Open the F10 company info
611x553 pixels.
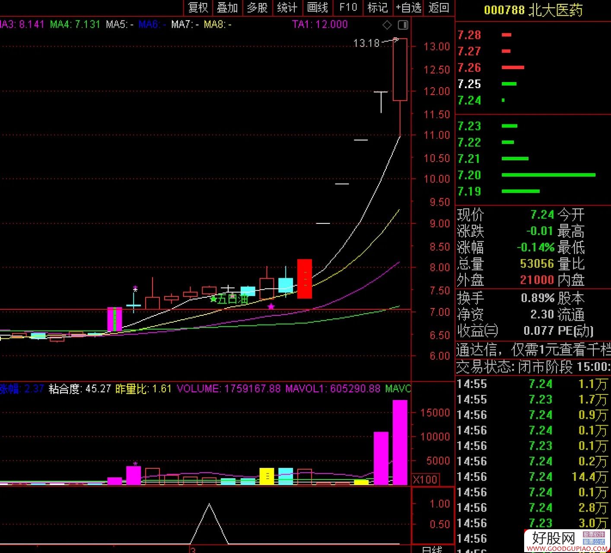point(348,8)
